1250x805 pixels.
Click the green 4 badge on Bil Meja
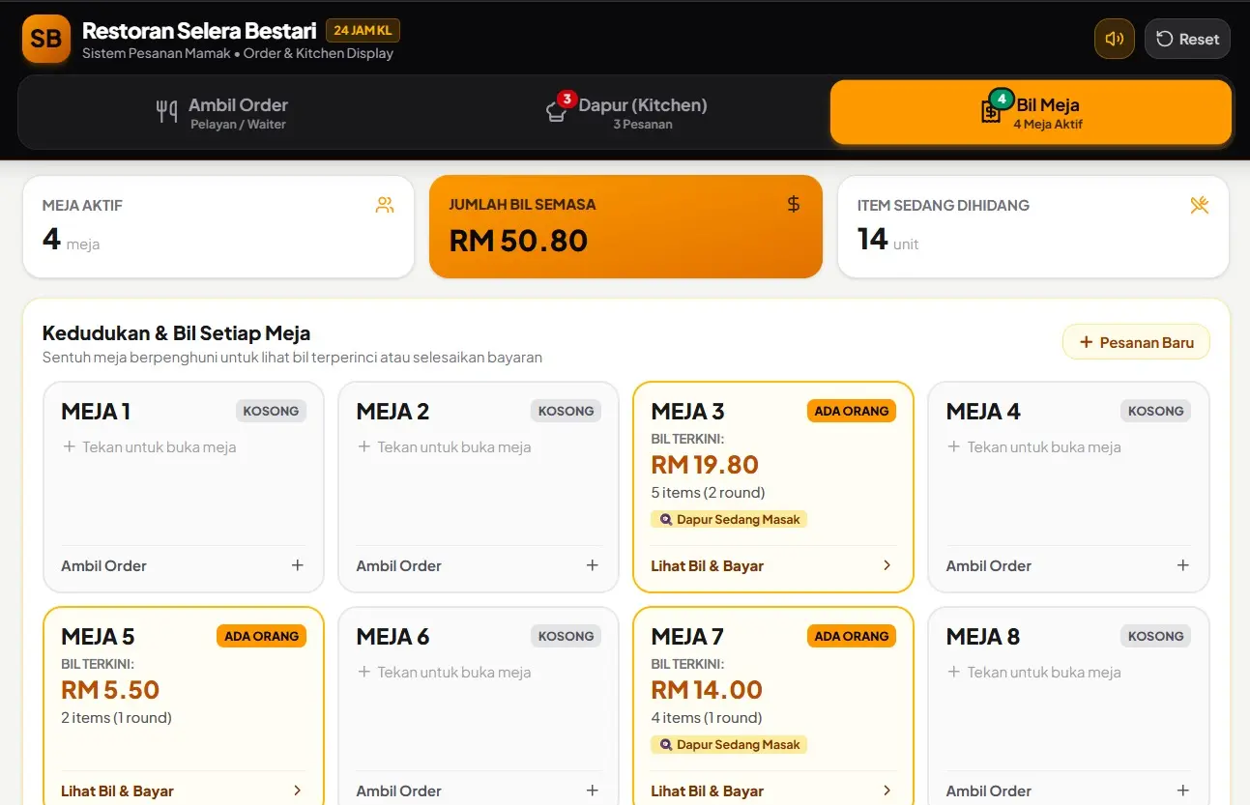(x=1002, y=99)
